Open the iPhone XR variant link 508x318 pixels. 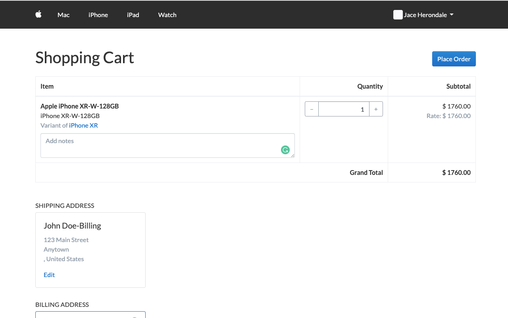click(x=83, y=125)
